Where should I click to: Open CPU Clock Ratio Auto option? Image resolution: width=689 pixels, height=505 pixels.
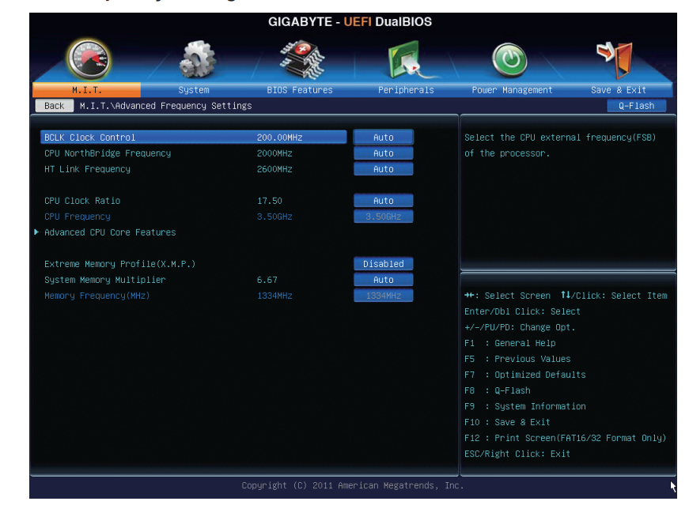click(x=383, y=201)
